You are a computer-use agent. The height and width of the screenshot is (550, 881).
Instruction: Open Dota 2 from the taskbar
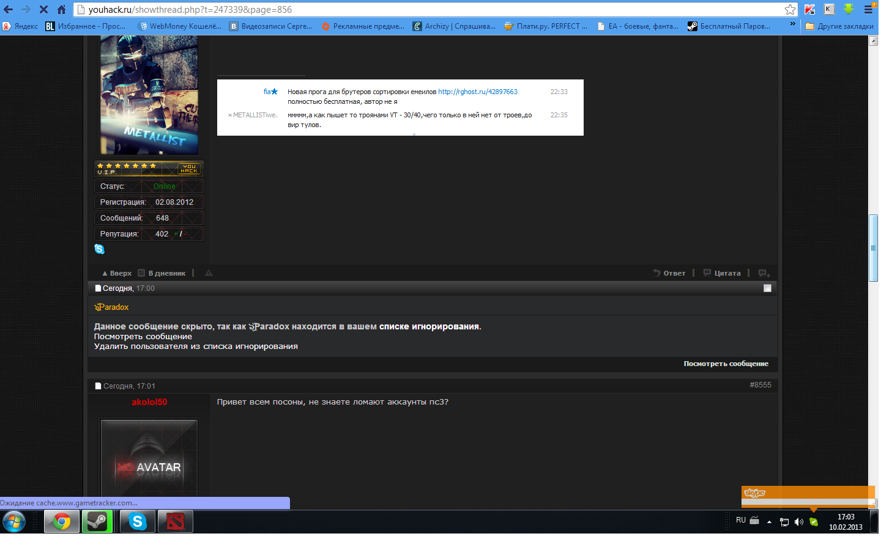tap(176, 521)
